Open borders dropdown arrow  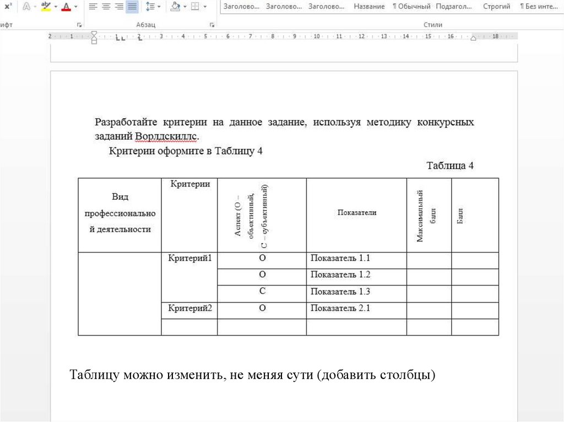205,7
